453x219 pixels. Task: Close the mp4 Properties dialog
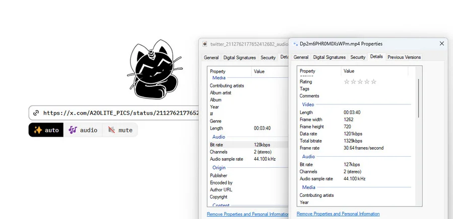(442, 44)
